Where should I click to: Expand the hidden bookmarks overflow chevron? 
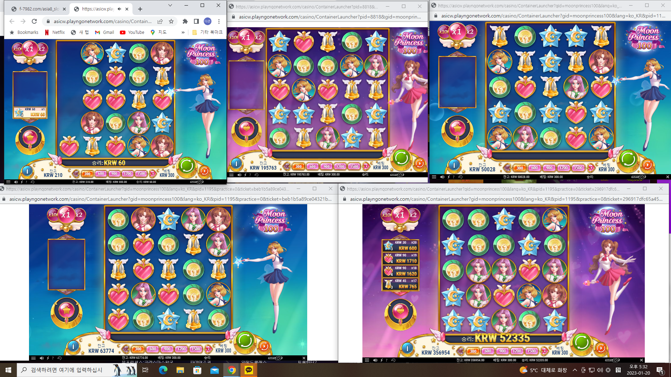pos(183,32)
